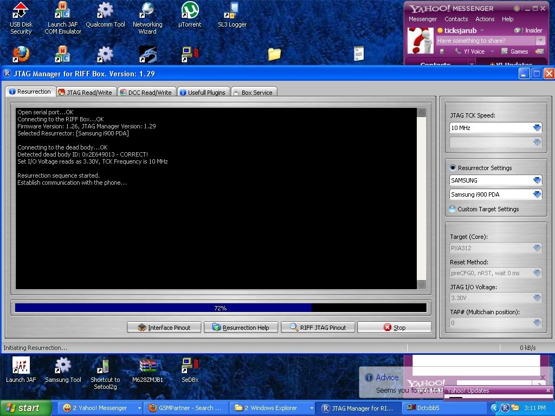This screenshot has height=416, width=555.
Task: Click the dragon-logo desktop shortcut
Action: (x=147, y=54)
